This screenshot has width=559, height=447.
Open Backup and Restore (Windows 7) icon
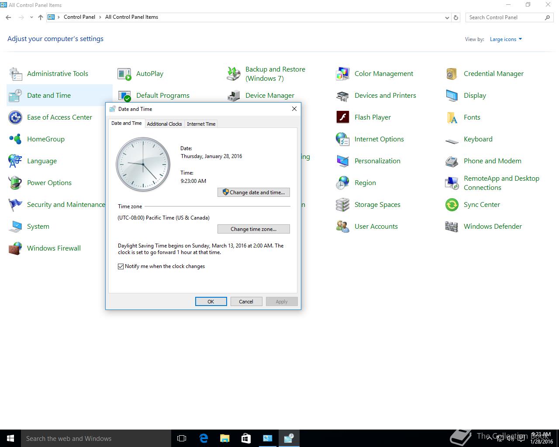234,74
